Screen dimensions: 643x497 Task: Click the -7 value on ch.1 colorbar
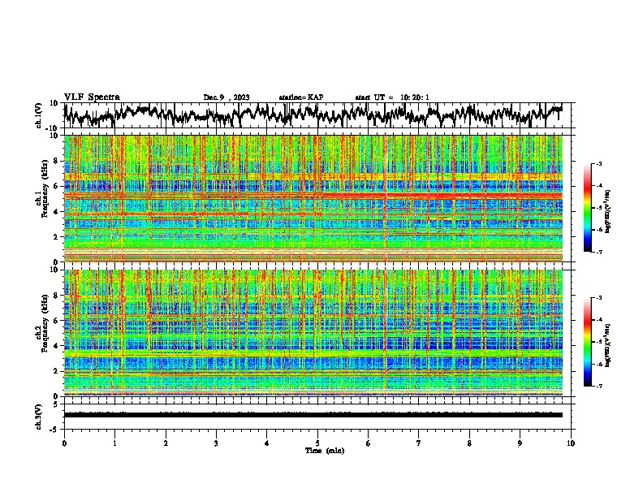click(599, 252)
